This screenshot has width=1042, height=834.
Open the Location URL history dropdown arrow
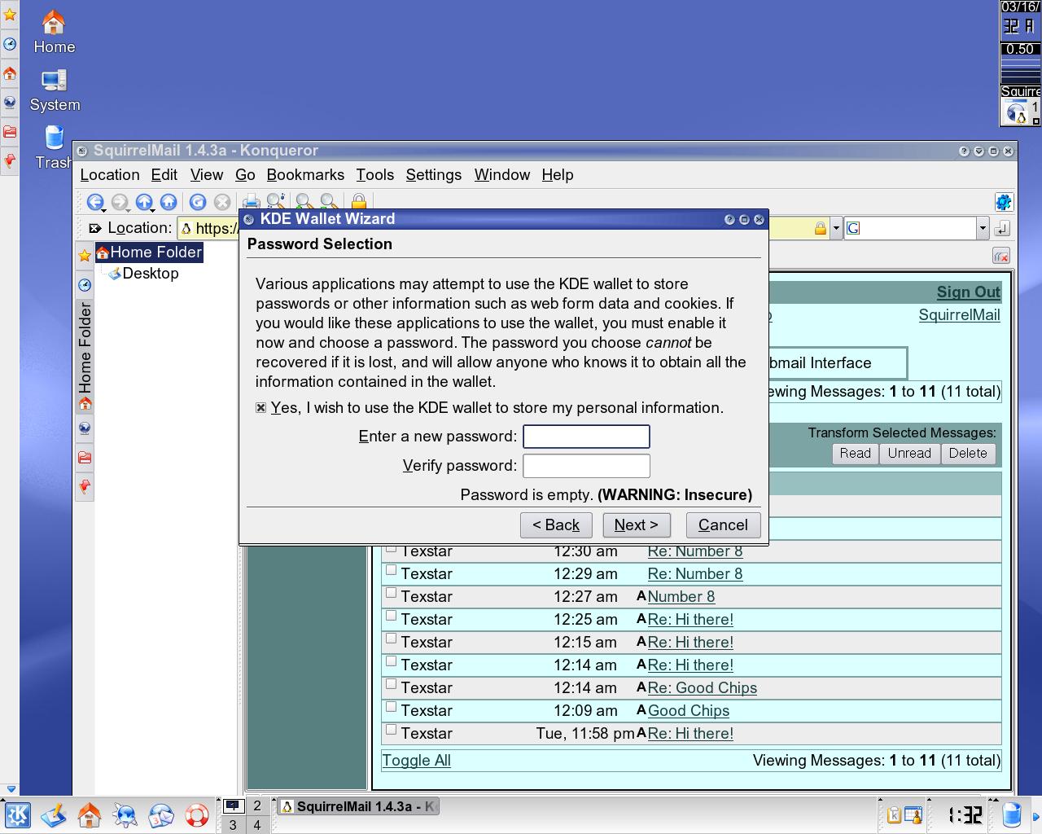pyautogui.click(x=835, y=228)
